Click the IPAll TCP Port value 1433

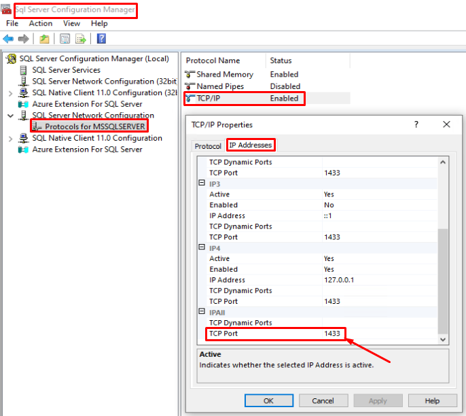pos(332,333)
